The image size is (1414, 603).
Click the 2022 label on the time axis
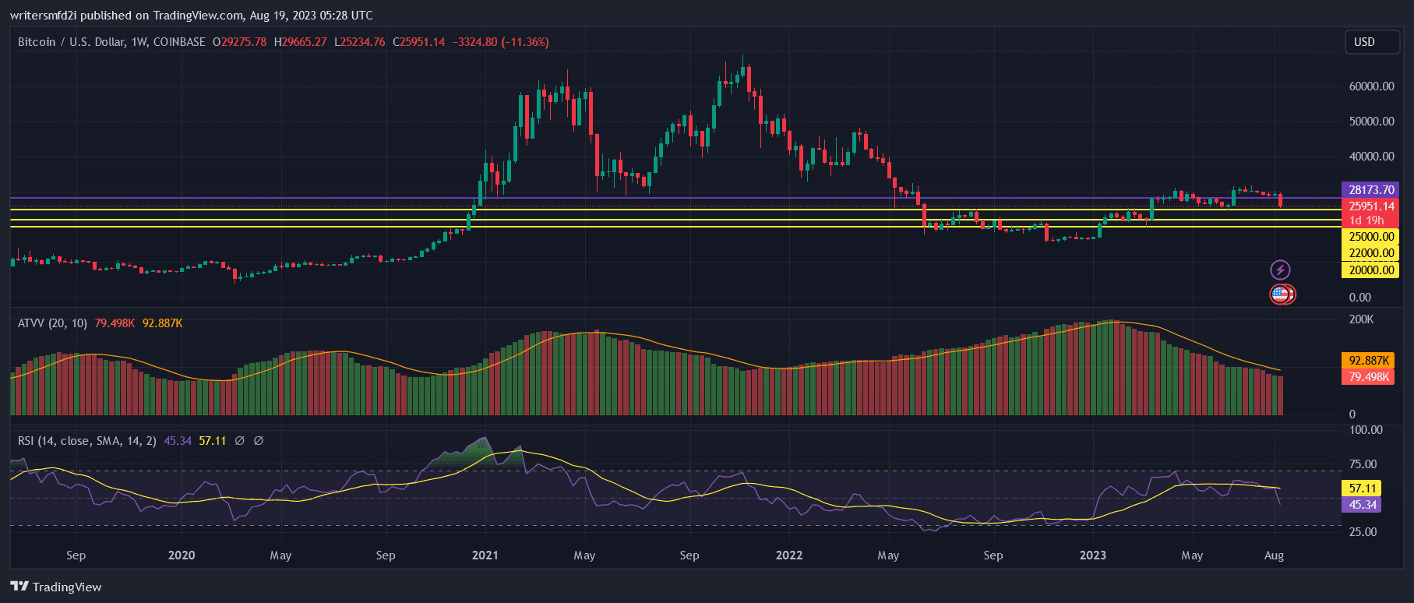click(x=789, y=555)
